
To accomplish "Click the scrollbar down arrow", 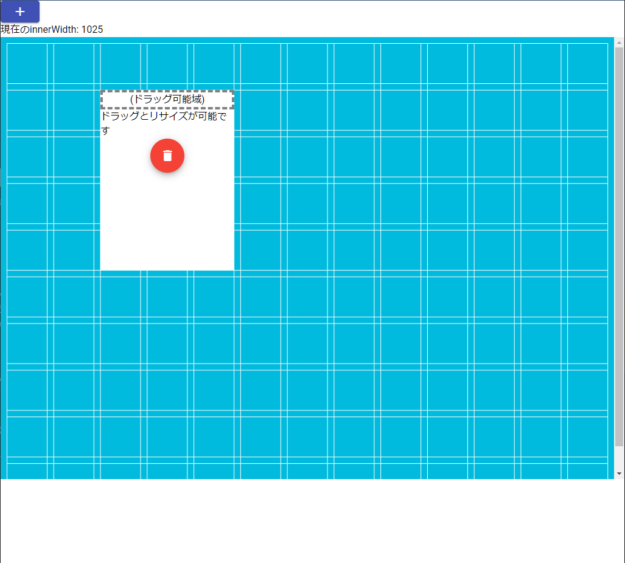I will pos(619,474).
